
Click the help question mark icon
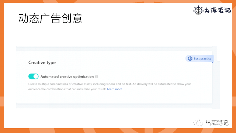coord(97,76)
